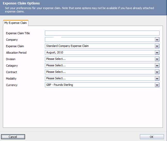Expand the Allocation Period dropdown arrow
The width and height of the screenshot is (167, 141).
[x=157, y=53]
